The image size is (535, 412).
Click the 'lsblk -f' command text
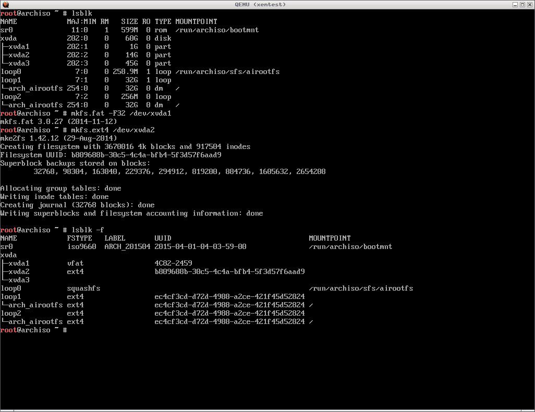point(88,230)
